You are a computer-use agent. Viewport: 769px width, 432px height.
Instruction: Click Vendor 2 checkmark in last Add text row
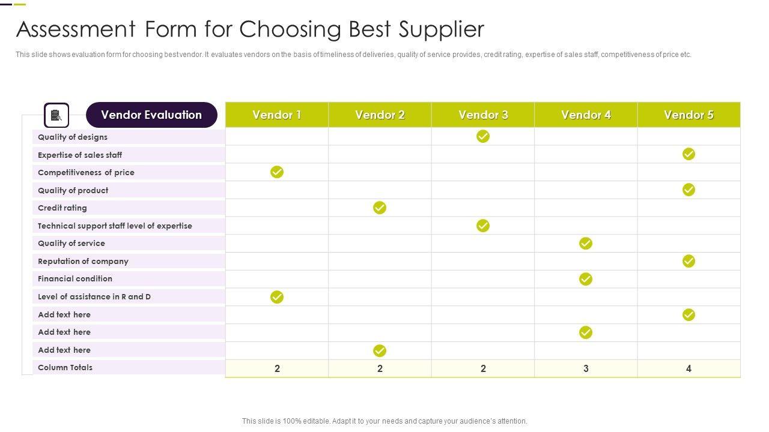tap(380, 350)
